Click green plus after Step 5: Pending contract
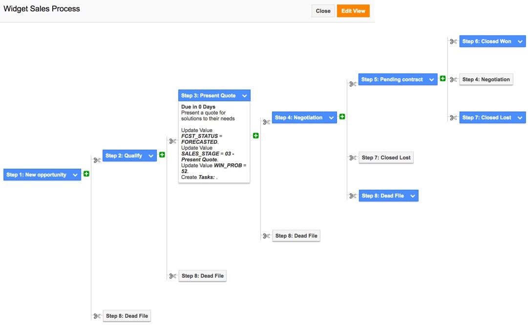The height and width of the screenshot is (333, 528). tap(443, 78)
